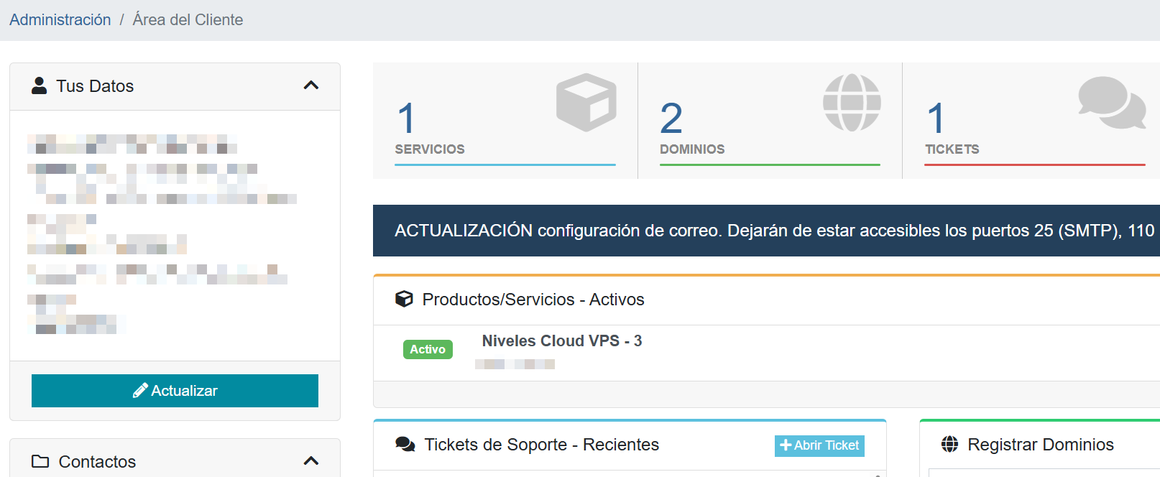Click the globe icon beside Registrar Dominios

pyautogui.click(x=949, y=445)
